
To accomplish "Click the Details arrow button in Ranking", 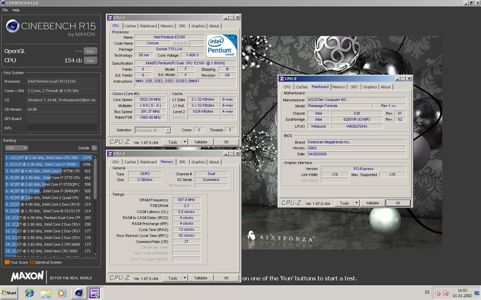I will (94, 148).
